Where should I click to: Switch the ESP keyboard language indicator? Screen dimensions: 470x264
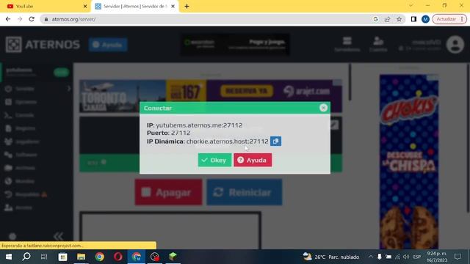coord(417,257)
